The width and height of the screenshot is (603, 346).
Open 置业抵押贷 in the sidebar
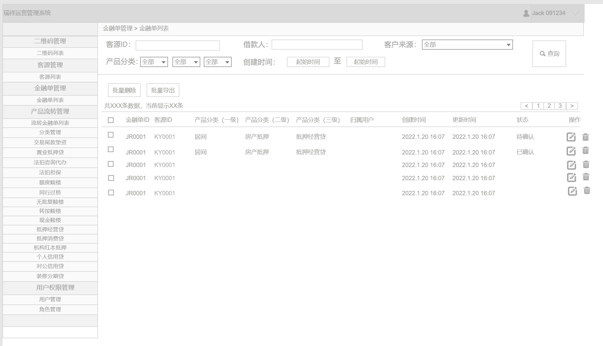pyautogui.click(x=50, y=152)
